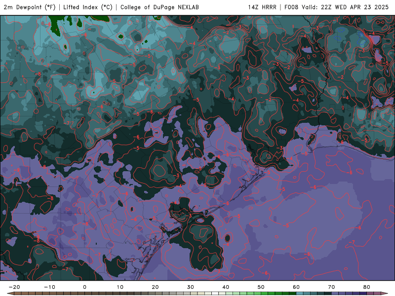Click the left arrow end of the color bar
Screen dimensions: 395x296
click(x=10, y=294)
